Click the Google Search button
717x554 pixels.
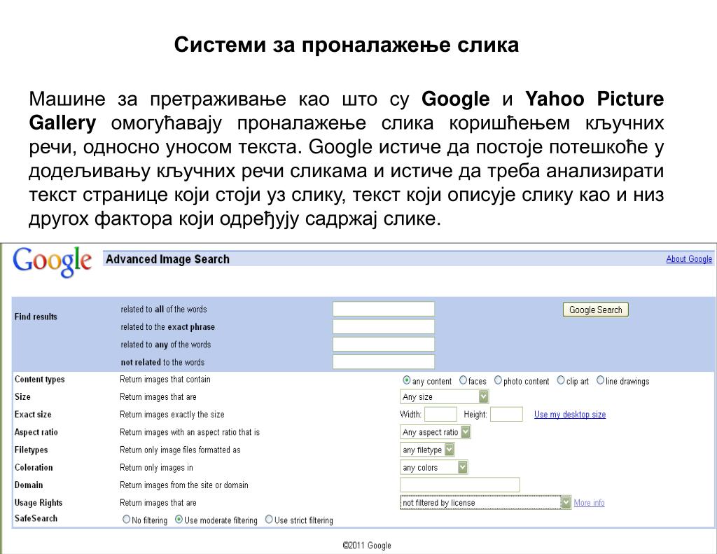click(x=595, y=310)
